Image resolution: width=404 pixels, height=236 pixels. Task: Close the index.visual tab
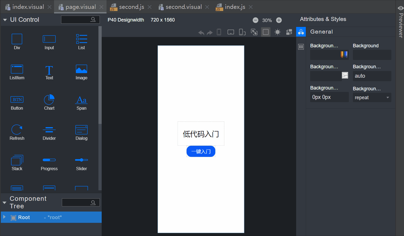pos(49,7)
